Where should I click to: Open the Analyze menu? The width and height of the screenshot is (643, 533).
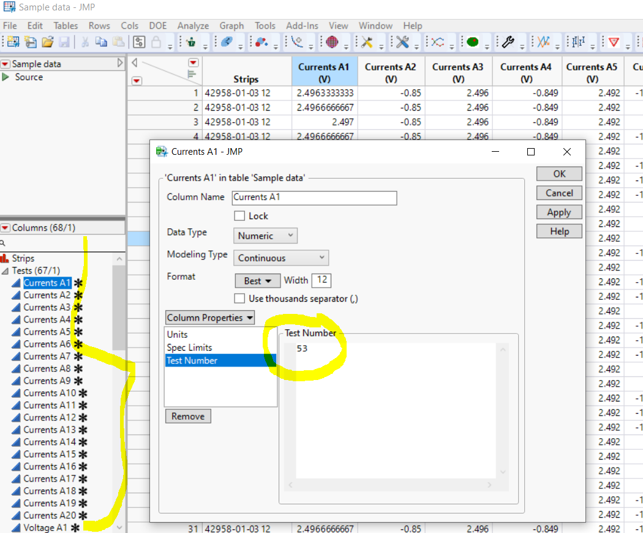pos(193,26)
